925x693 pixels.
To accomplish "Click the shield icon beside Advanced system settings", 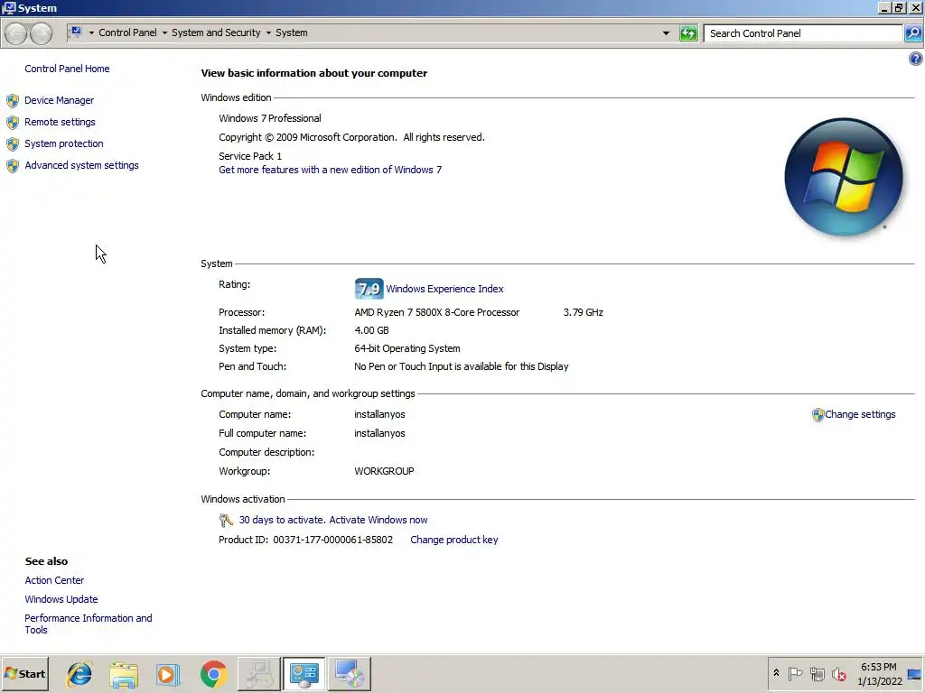I will coord(13,166).
